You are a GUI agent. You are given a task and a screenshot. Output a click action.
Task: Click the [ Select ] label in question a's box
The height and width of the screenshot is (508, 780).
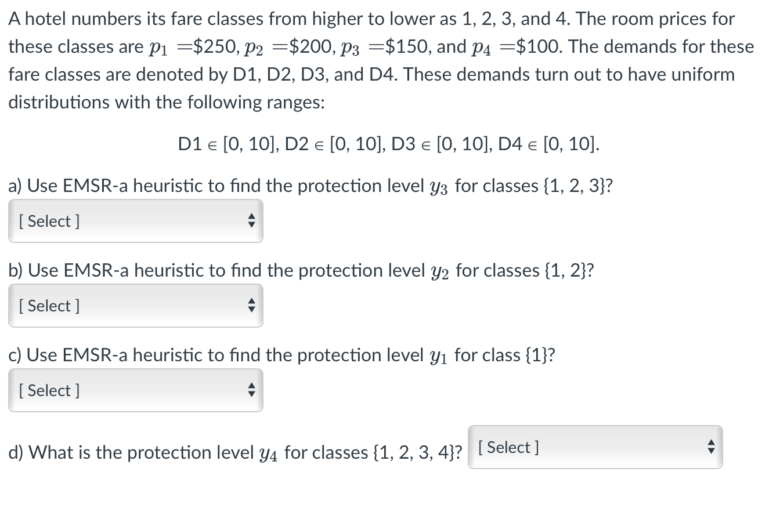[49, 221]
